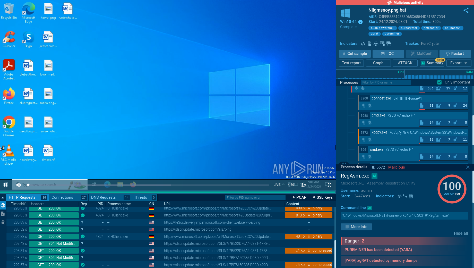Click the share icon beside the sample name
The image size is (474, 268).
tap(466, 10)
